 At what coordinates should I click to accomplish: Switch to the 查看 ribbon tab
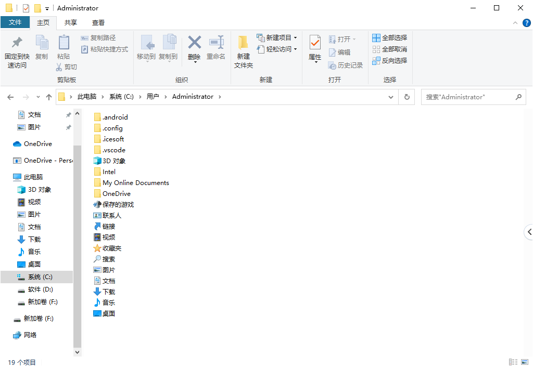98,22
